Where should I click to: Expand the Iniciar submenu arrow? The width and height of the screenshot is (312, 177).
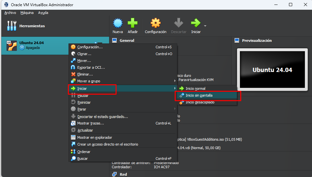175,88
